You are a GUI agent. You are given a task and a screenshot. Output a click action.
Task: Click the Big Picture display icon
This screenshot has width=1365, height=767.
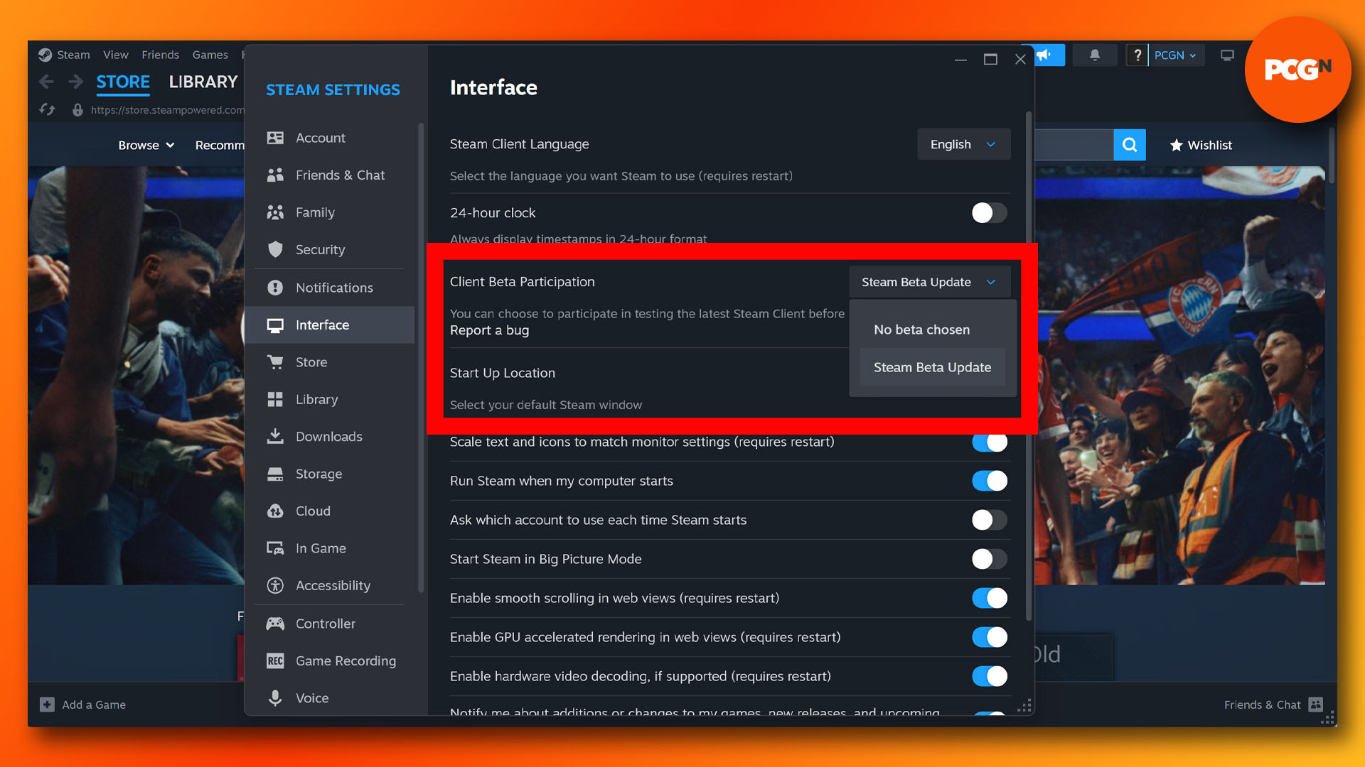pos(1227,55)
